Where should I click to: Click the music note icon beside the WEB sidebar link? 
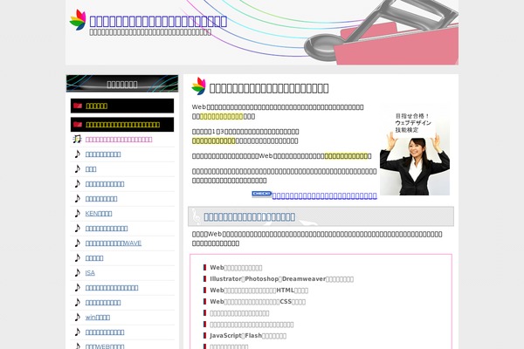point(78,346)
